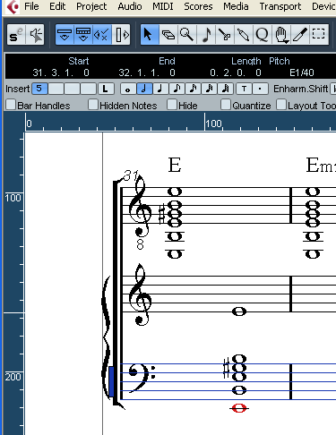This screenshot has width=336, height=435.
Task: Open the Media menu
Action: 236,6
